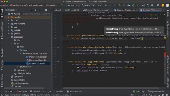The image size is (170, 96).
Task: Click the orange update notification icon
Action: click(163, 5)
